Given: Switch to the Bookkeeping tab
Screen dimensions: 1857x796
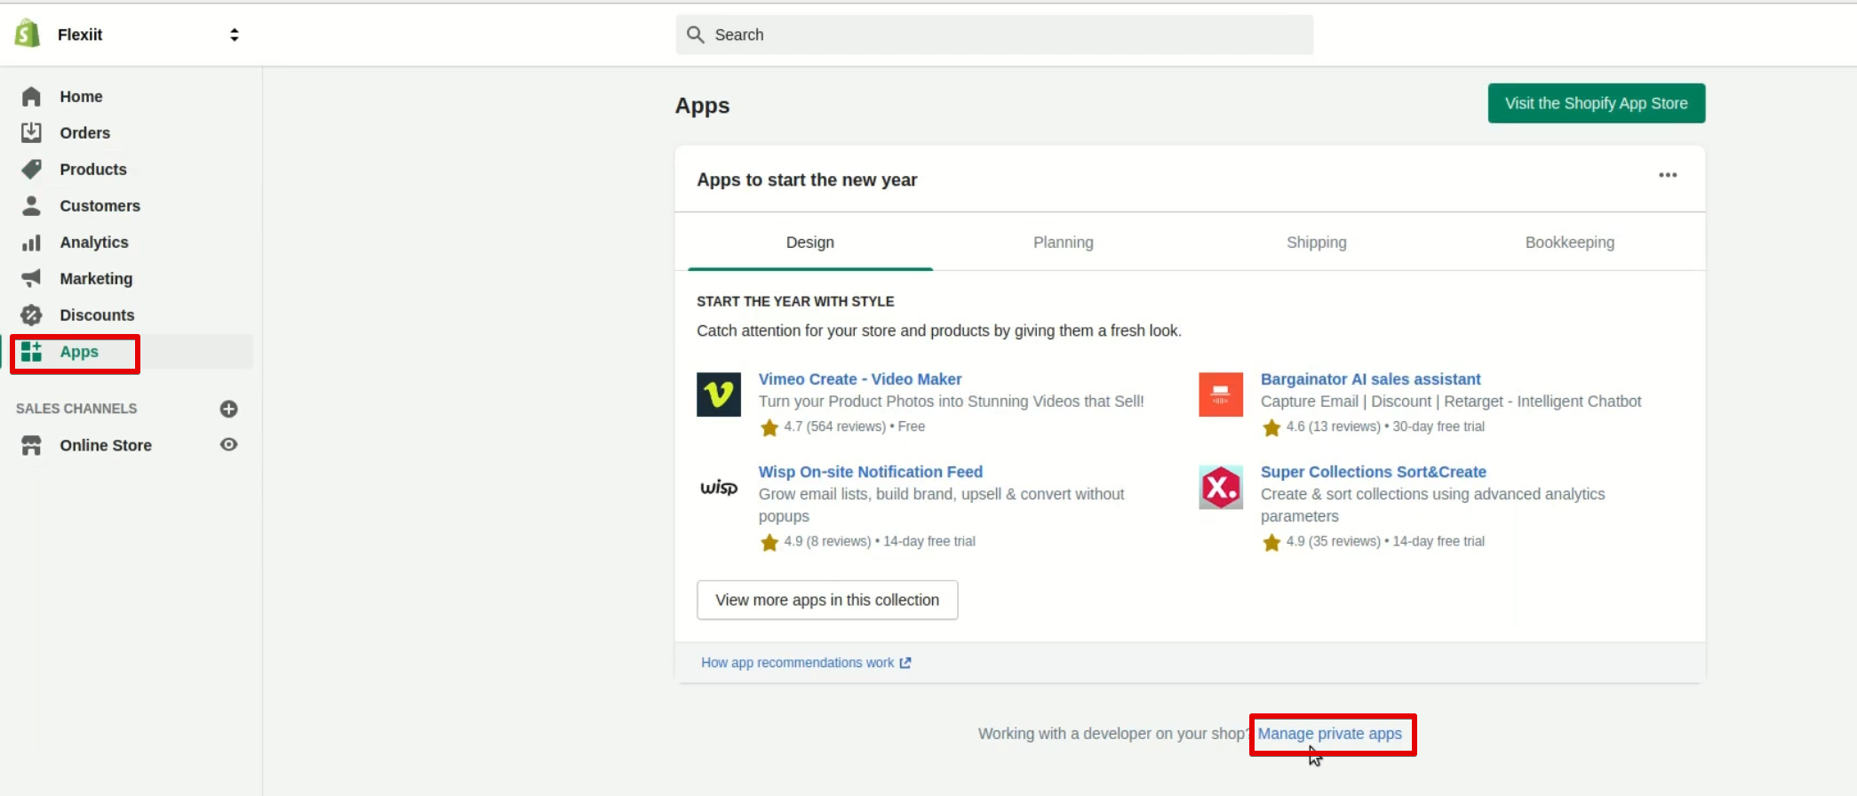Looking at the screenshot, I should 1570,243.
